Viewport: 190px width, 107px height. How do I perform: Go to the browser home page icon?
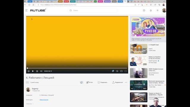[33, 5]
